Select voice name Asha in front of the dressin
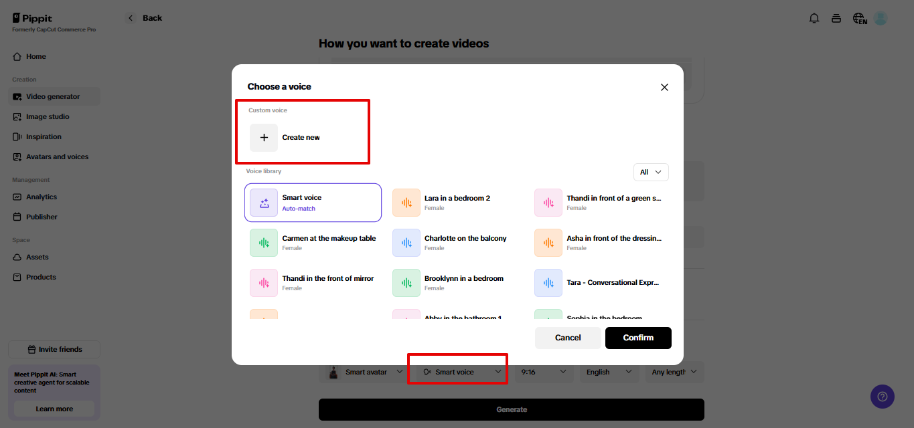Image resolution: width=914 pixels, height=428 pixels. tap(614, 238)
